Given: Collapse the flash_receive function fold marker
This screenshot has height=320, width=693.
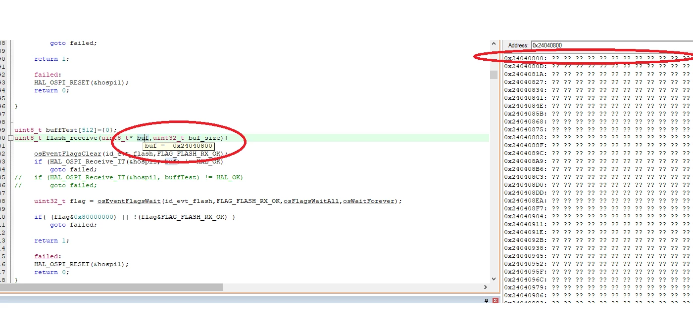Looking at the screenshot, I should [11, 138].
